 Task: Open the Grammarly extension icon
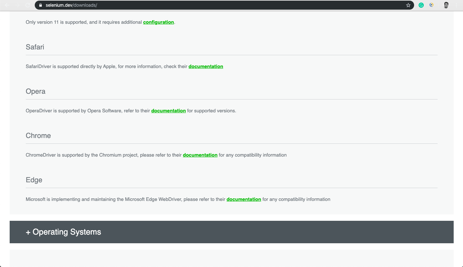pos(421,5)
